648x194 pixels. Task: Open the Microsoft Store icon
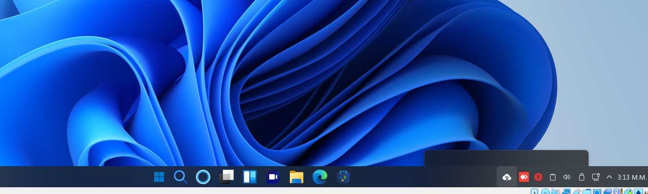point(343,177)
